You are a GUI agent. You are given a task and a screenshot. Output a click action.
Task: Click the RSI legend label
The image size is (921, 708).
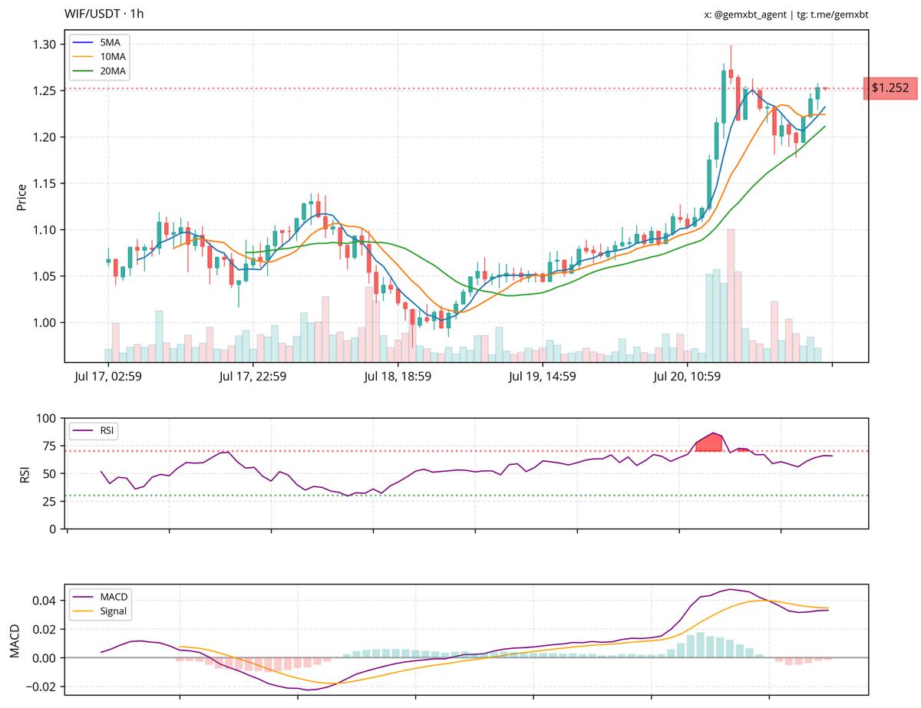[x=107, y=431]
